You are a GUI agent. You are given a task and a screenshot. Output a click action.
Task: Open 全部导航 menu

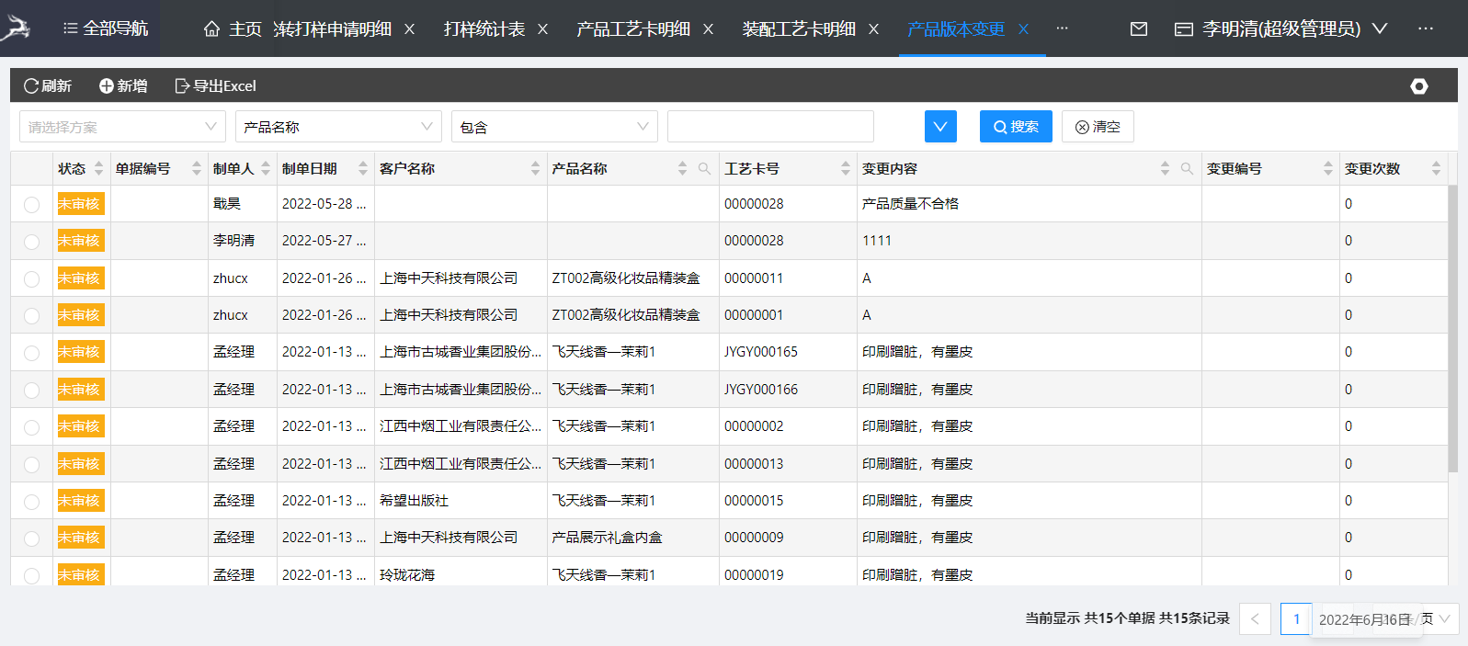105,28
